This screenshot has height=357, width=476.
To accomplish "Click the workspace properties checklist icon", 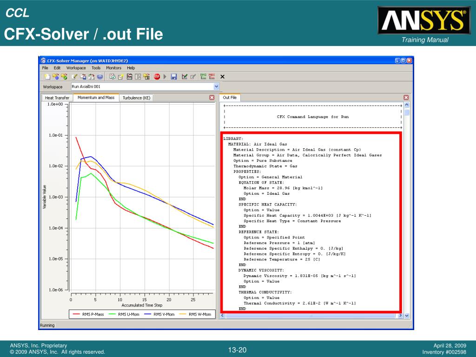I will coord(112,77).
